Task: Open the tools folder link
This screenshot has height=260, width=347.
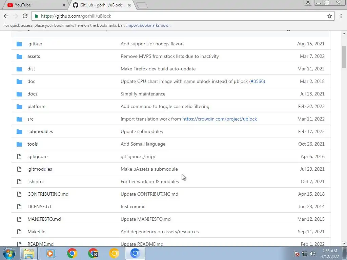Action: tap(33, 144)
